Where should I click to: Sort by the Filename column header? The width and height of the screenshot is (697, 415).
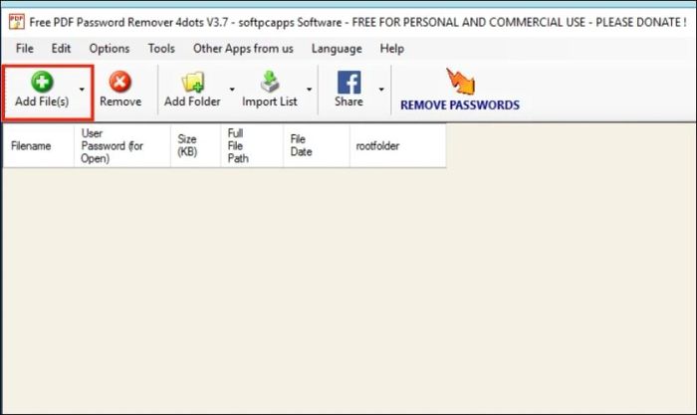[39, 145]
